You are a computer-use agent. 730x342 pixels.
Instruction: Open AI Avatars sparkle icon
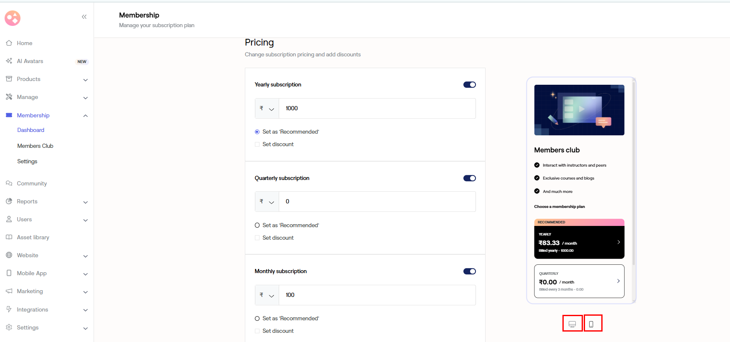pos(9,61)
